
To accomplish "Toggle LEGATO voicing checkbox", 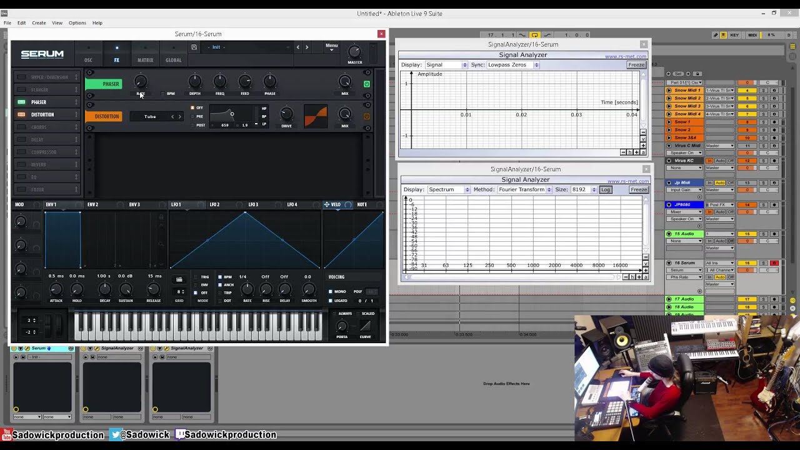I will [x=331, y=301].
